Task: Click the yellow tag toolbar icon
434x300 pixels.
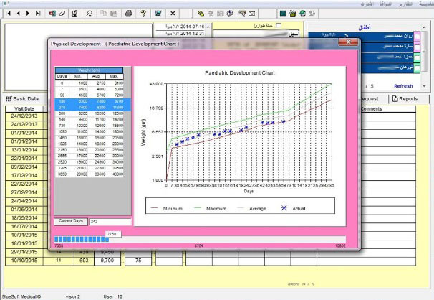Action: click(201, 14)
